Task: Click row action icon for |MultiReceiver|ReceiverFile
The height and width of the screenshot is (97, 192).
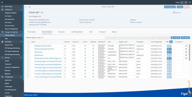Action: [186, 46]
